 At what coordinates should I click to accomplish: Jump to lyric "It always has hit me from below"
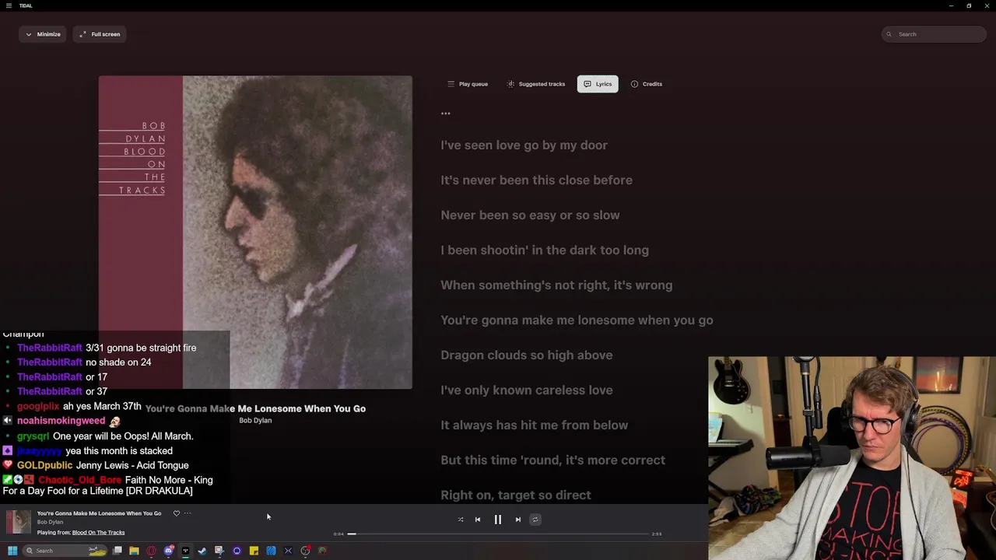point(534,425)
